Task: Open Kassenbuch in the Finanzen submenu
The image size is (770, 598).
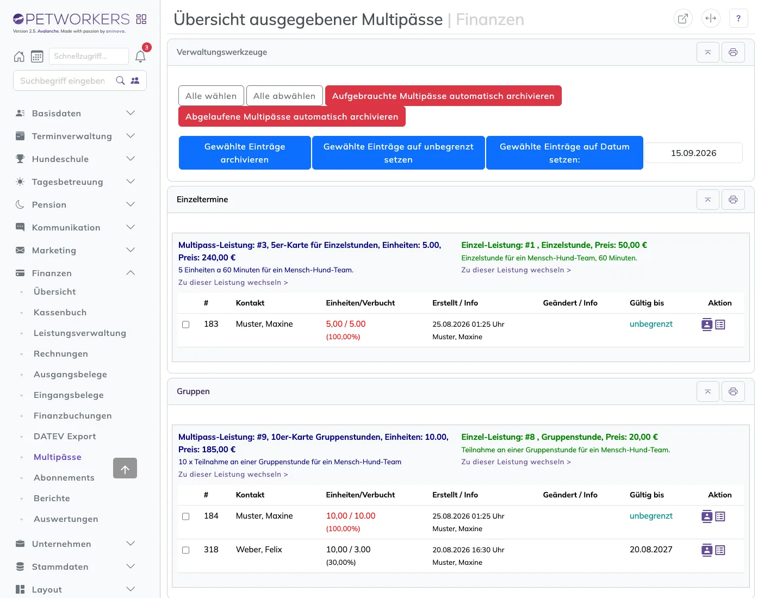Action: (x=60, y=313)
